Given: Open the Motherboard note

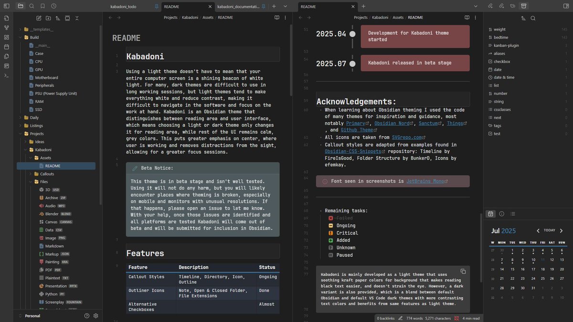Looking at the screenshot, I should tap(46, 78).
